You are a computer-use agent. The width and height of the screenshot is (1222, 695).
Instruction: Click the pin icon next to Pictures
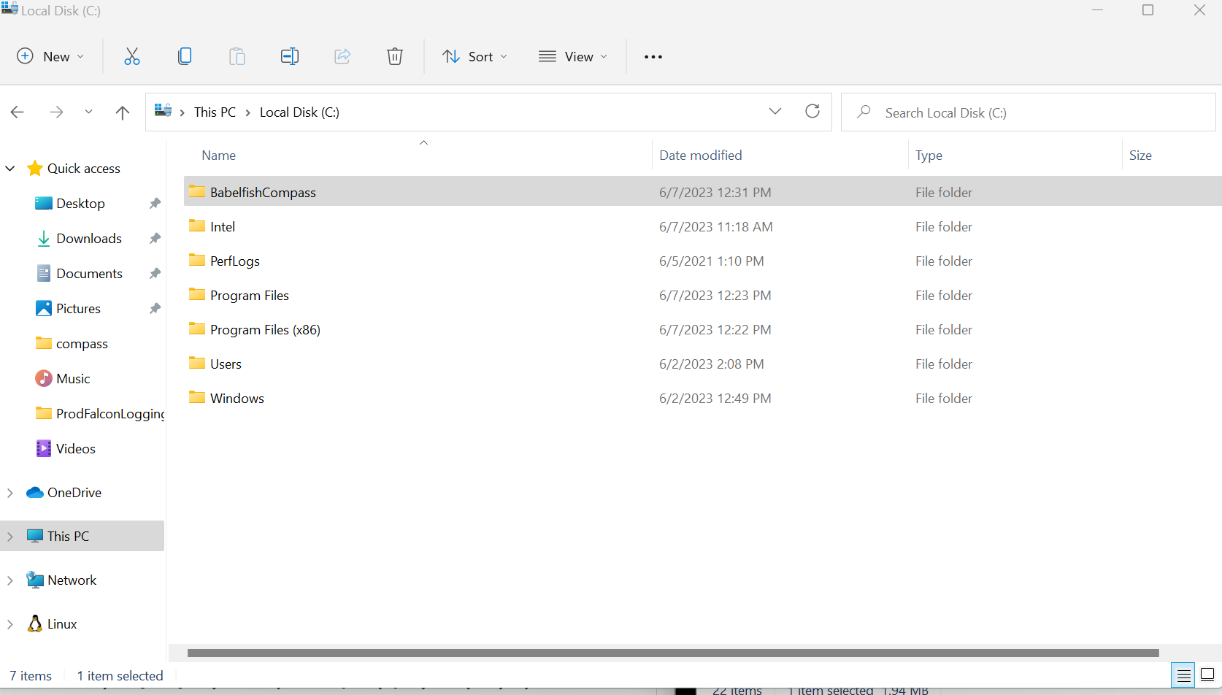point(155,309)
